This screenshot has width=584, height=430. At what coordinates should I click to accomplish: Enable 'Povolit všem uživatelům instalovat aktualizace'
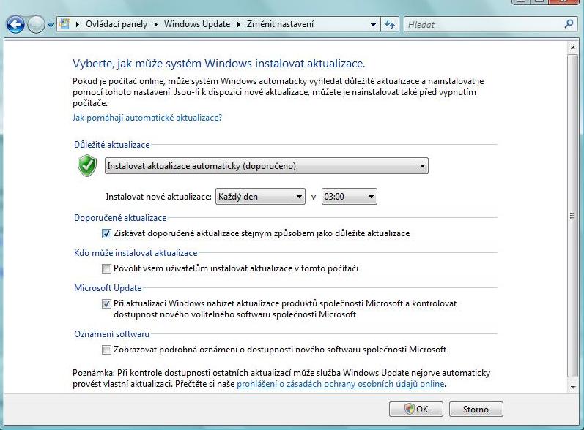[107, 268]
